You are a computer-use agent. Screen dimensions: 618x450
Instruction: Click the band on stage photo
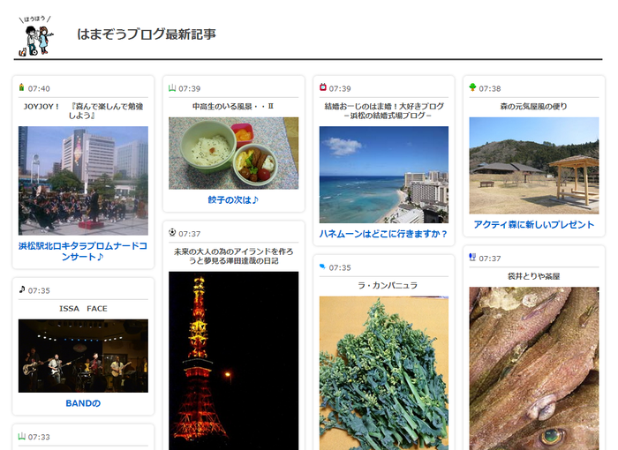pyautogui.click(x=83, y=356)
